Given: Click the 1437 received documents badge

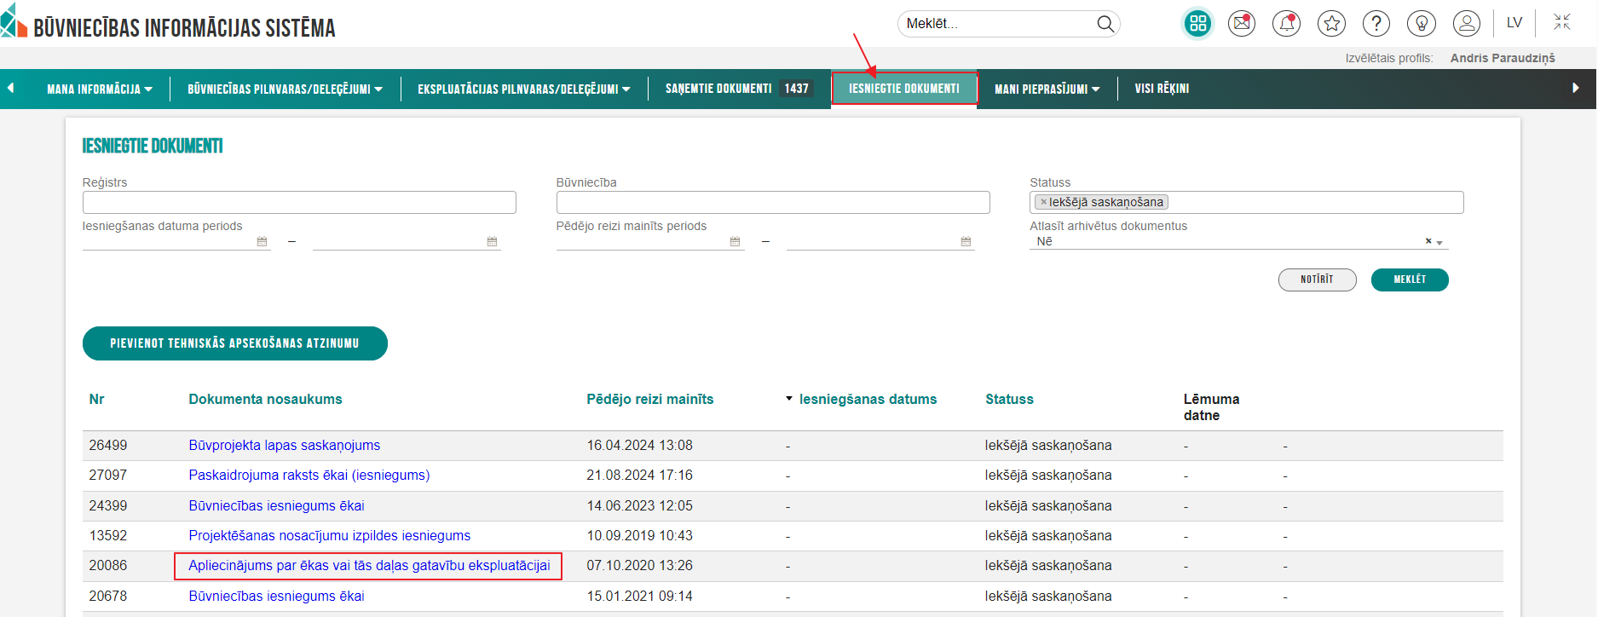Looking at the screenshot, I should pyautogui.click(x=797, y=89).
